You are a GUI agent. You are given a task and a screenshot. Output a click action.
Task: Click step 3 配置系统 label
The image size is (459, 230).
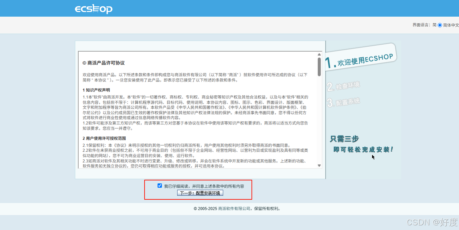pyautogui.click(x=343, y=102)
